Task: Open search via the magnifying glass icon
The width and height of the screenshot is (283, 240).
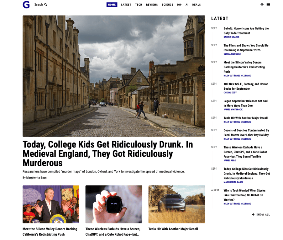Action: [x=46, y=5]
